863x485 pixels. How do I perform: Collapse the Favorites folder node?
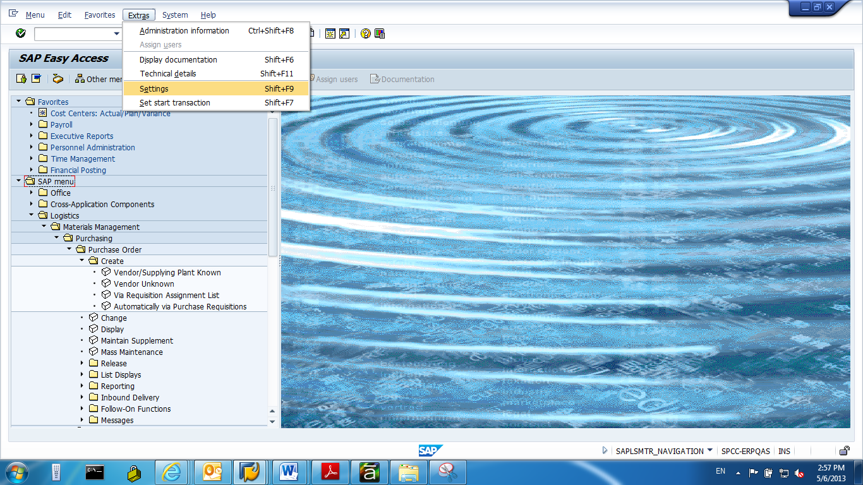18,101
